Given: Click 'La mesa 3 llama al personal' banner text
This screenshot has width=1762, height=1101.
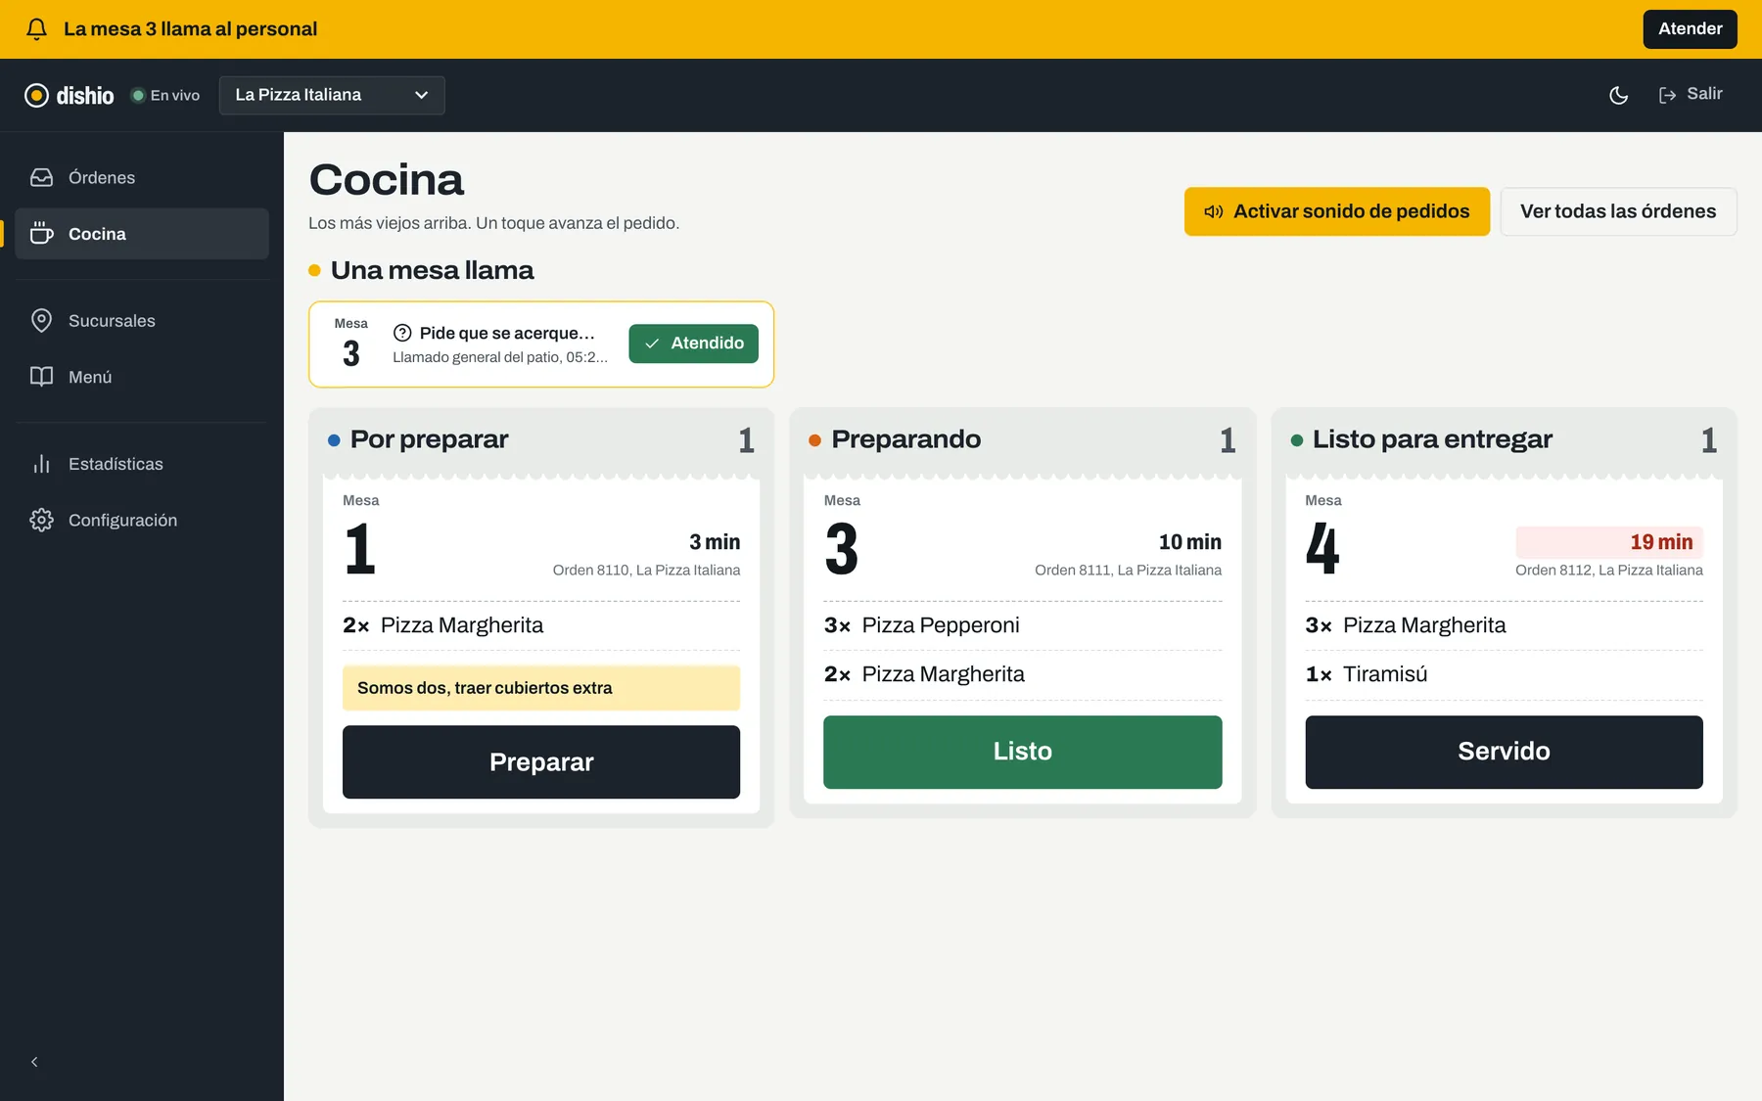Looking at the screenshot, I should (x=191, y=29).
